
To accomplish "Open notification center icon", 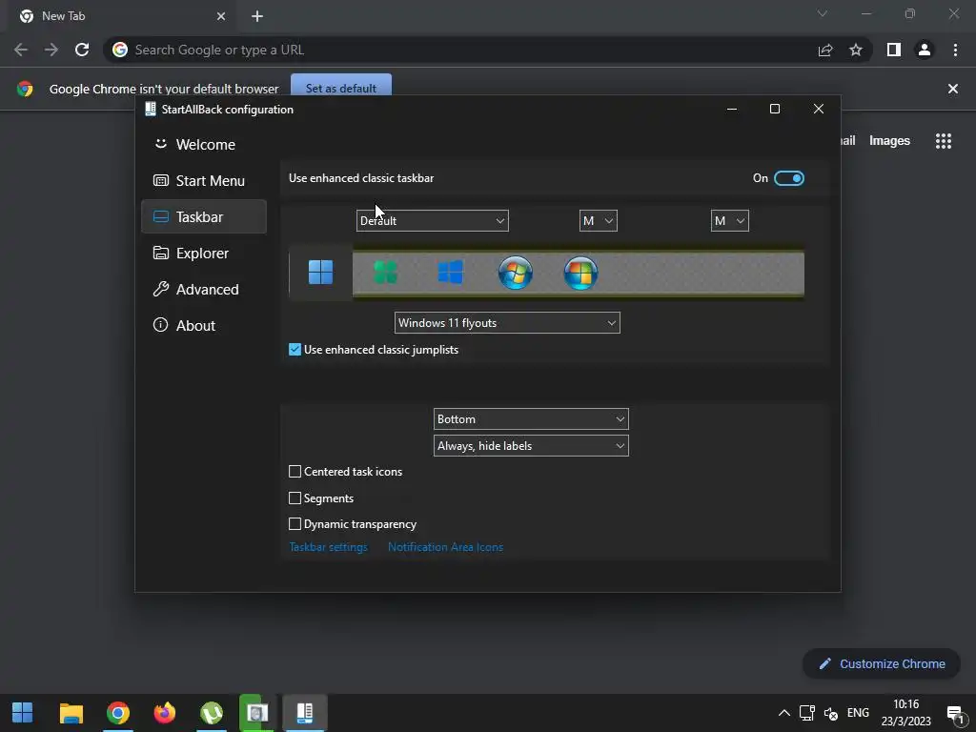I will [955, 714].
